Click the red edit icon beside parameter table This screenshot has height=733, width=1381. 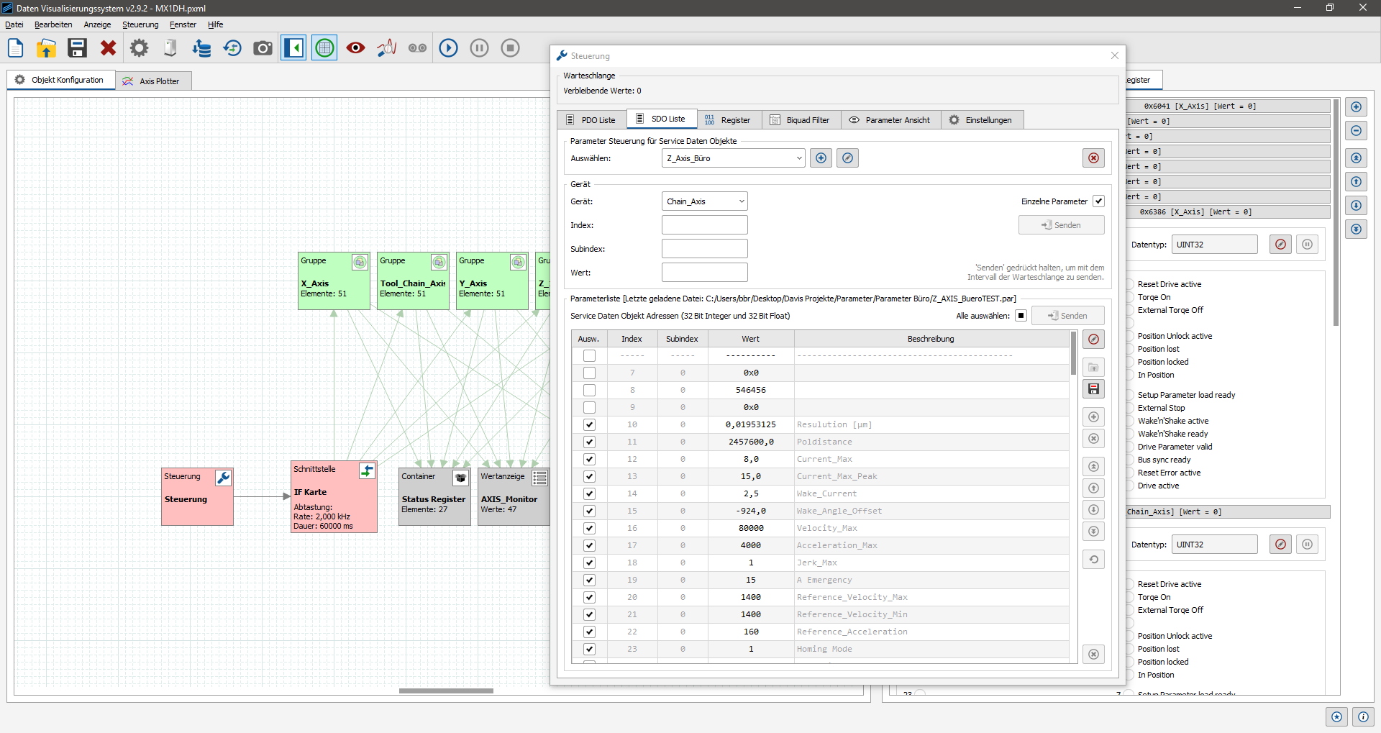(1093, 340)
